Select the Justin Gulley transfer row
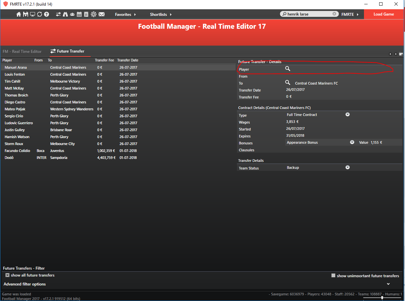This screenshot has height=301, width=405. [118, 130]
